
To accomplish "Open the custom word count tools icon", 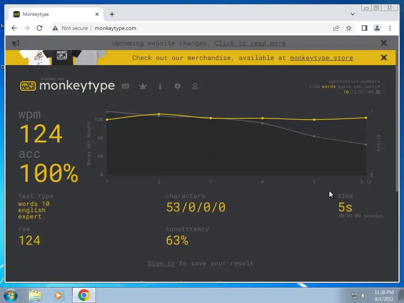I will point(378,92).
